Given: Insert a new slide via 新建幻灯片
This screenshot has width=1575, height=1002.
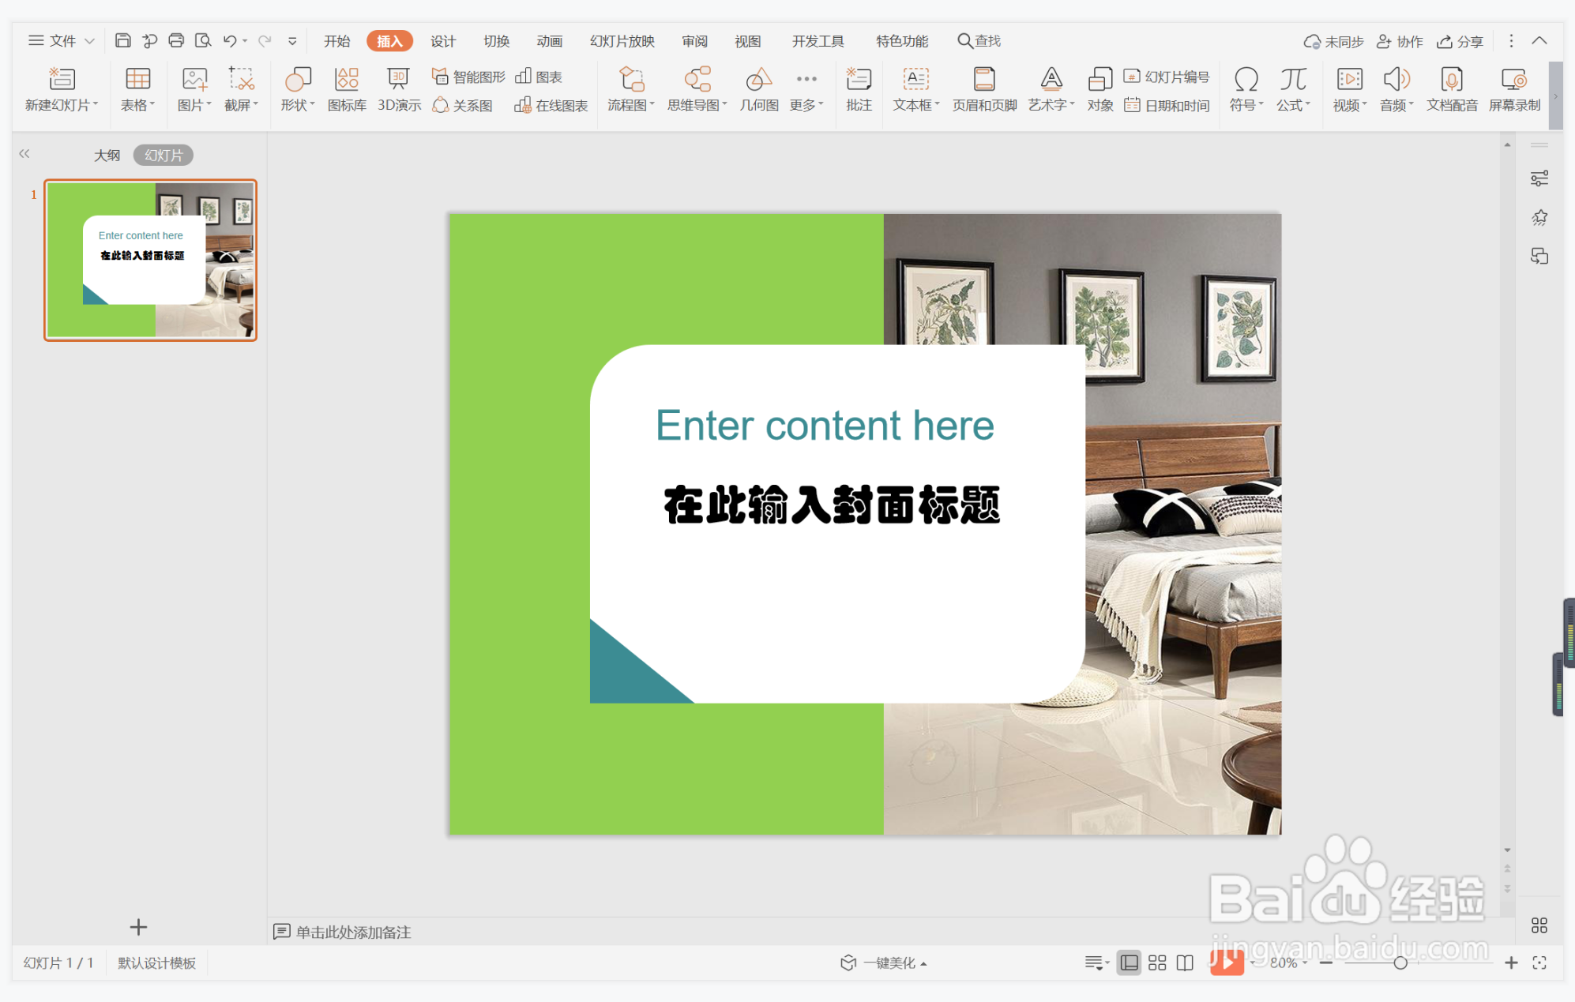Looking at the screenshot, I should point(62,89).
